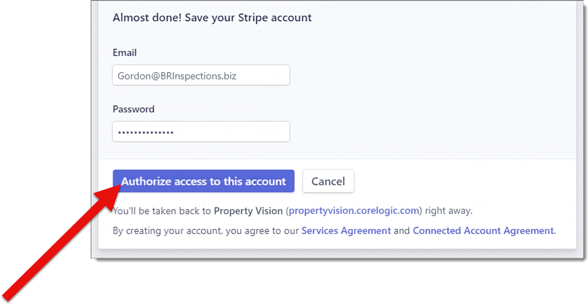Click the Gordon@BRInspections.biz email text
The width and height of the screenshot is (588, 305).
(x=177, y=76)
